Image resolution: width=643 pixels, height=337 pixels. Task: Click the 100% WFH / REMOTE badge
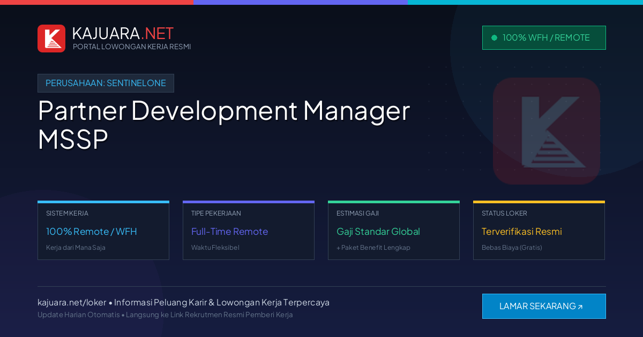coord(544,38)
